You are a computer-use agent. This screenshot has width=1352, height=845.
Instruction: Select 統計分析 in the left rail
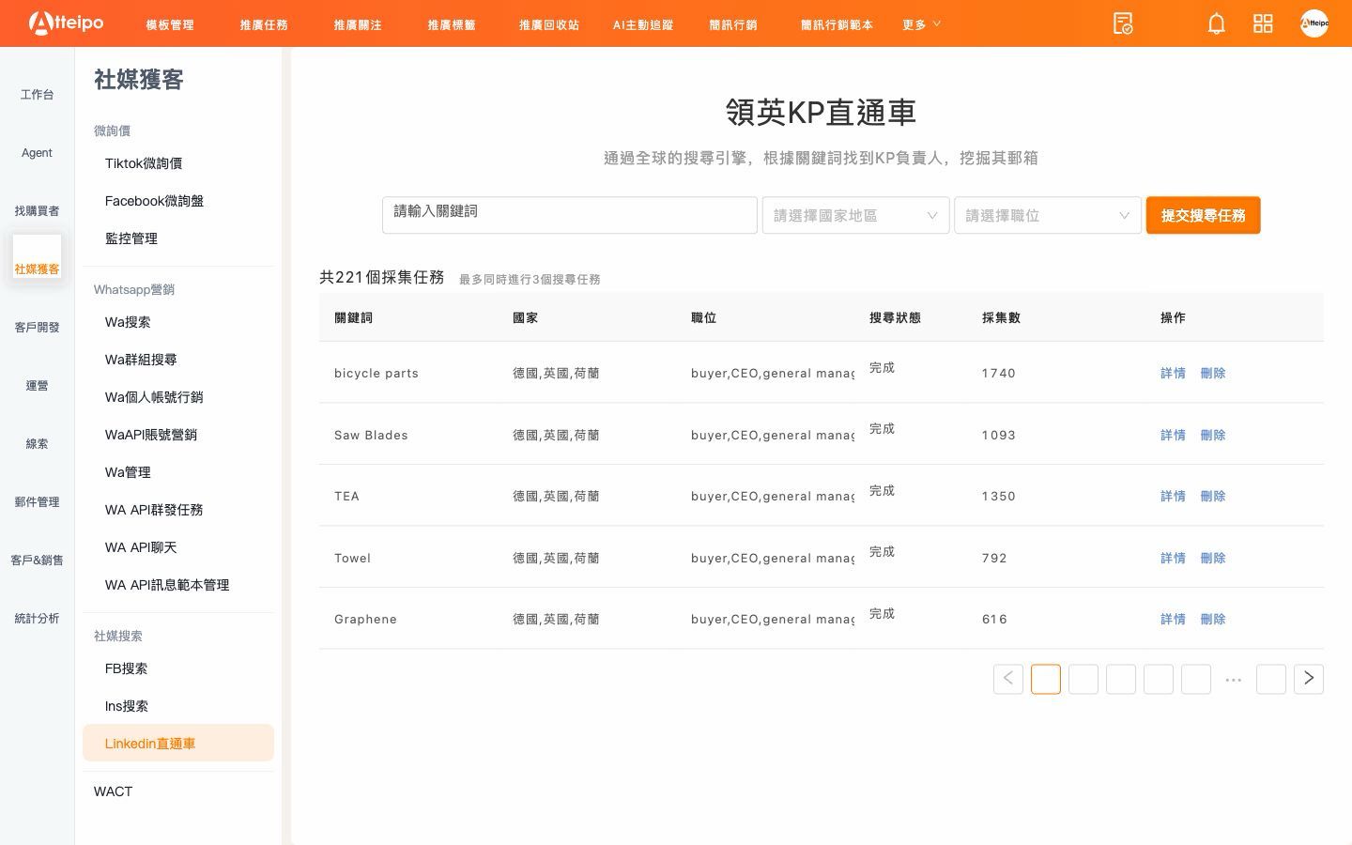[37, 618]
